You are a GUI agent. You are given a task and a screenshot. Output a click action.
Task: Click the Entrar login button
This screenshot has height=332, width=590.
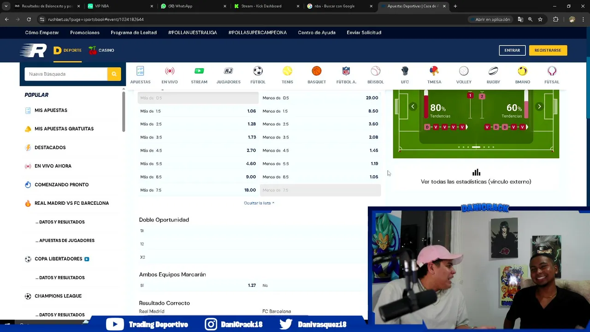(512, 50)
